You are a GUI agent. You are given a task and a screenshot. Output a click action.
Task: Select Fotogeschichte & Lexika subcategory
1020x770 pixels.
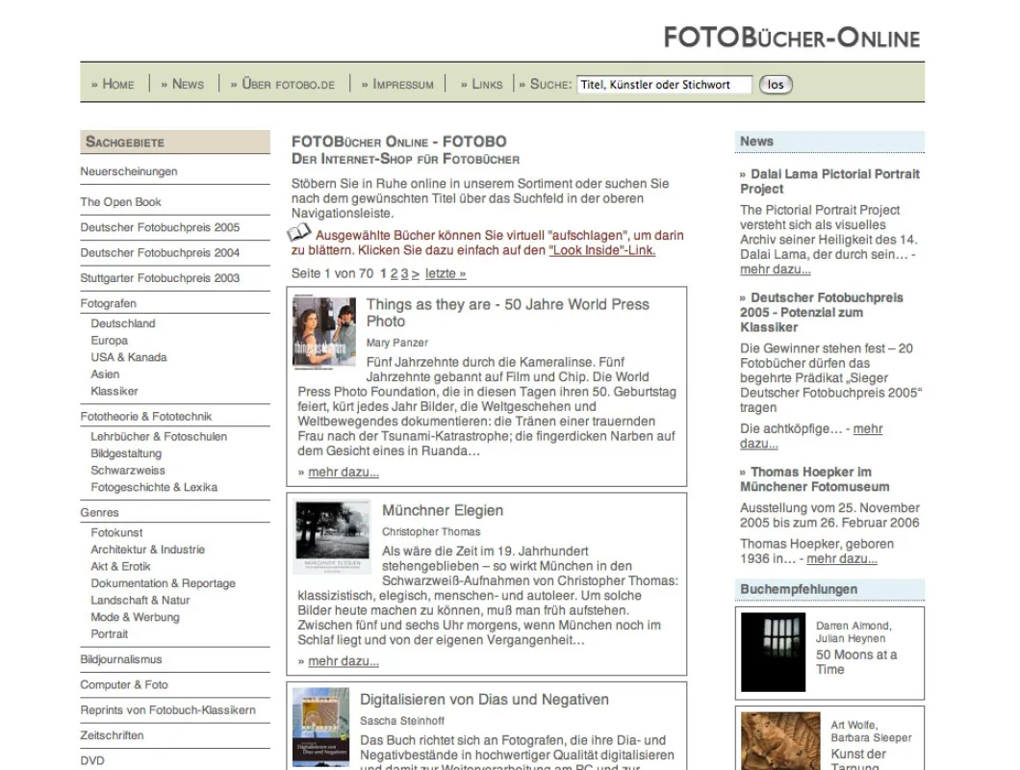(x=154, y=488)
